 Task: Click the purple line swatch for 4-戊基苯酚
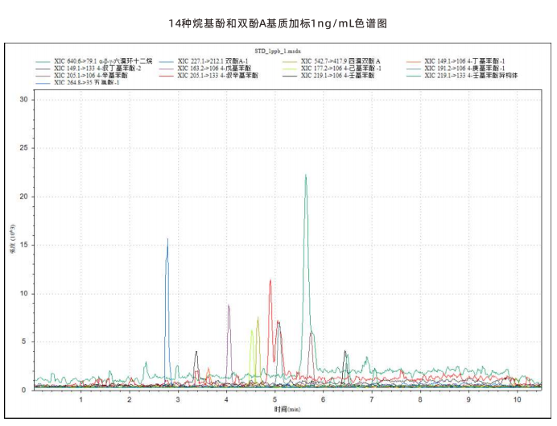coord(167,68)
